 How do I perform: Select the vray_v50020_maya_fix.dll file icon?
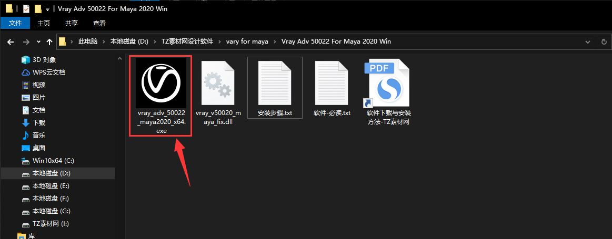[x=218, y=82]
